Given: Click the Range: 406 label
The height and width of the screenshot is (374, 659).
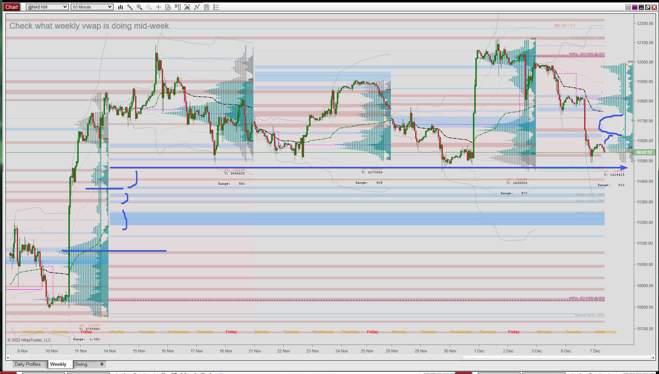Looking at the screenshot, I should (369, 182).
